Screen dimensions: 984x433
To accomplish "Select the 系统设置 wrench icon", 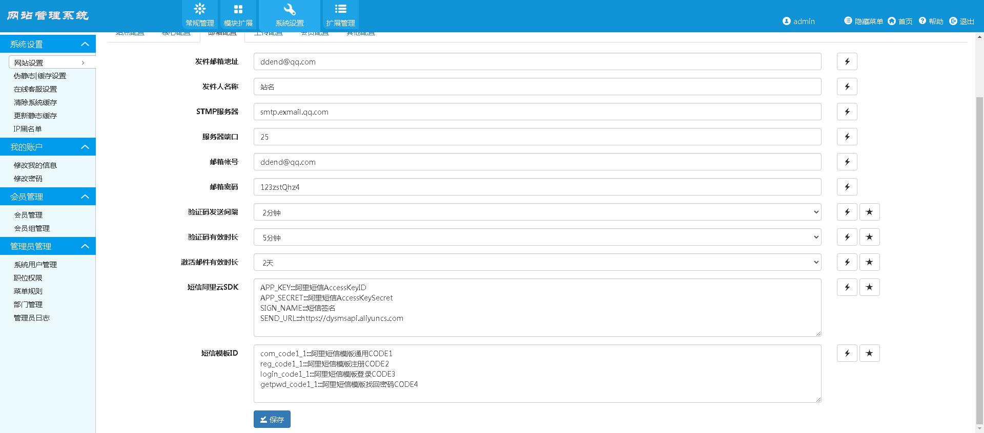I will (290, 9).
